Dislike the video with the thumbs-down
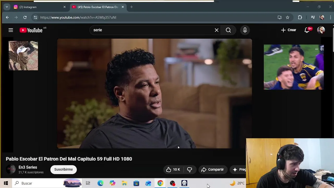Viewport: 334px width, 188px height. tap(189, 169)
